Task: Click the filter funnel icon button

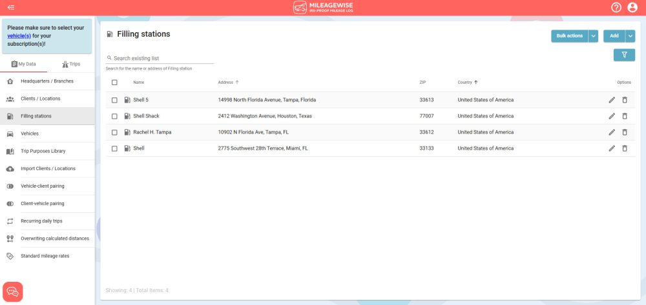Action: (x=624, y=55)
